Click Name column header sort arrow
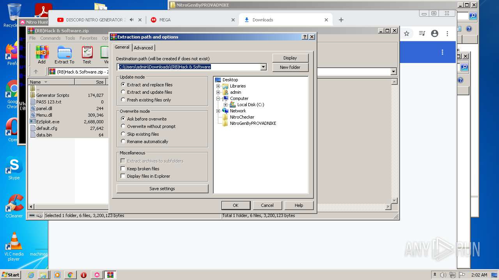 click(46, 82)
